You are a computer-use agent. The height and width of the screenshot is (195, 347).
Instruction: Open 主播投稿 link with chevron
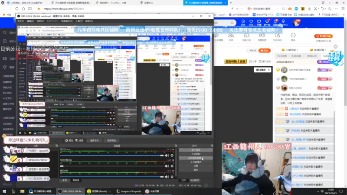[290, 50]
